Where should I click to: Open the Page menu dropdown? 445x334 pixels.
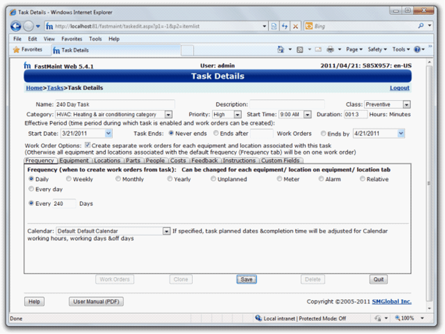tap(354, 49)
